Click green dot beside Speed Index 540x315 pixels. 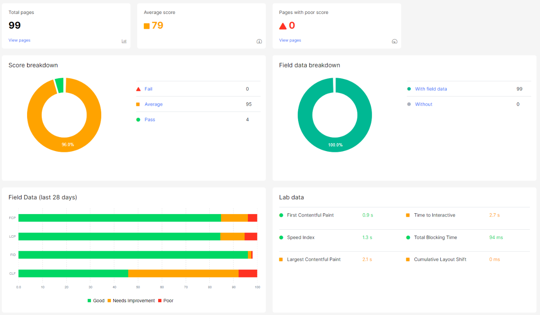tap(281, 237)
